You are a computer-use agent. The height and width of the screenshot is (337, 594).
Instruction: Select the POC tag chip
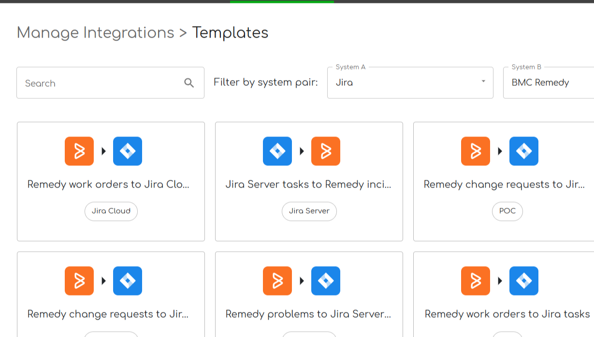click(507, 211)
